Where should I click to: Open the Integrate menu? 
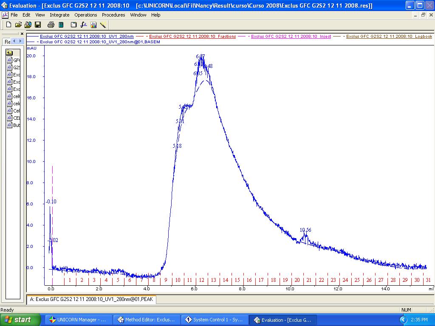click(x=59, y=15)
